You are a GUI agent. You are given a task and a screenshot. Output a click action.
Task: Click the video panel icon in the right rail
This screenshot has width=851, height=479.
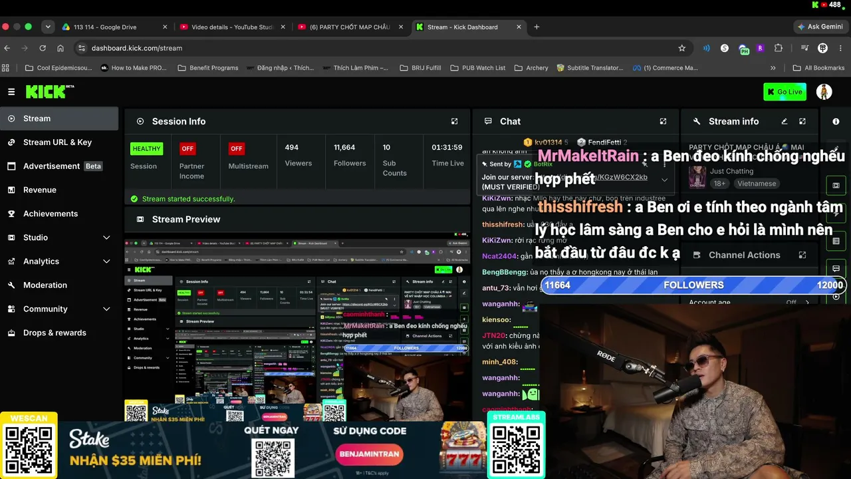(x=836, y=186)
